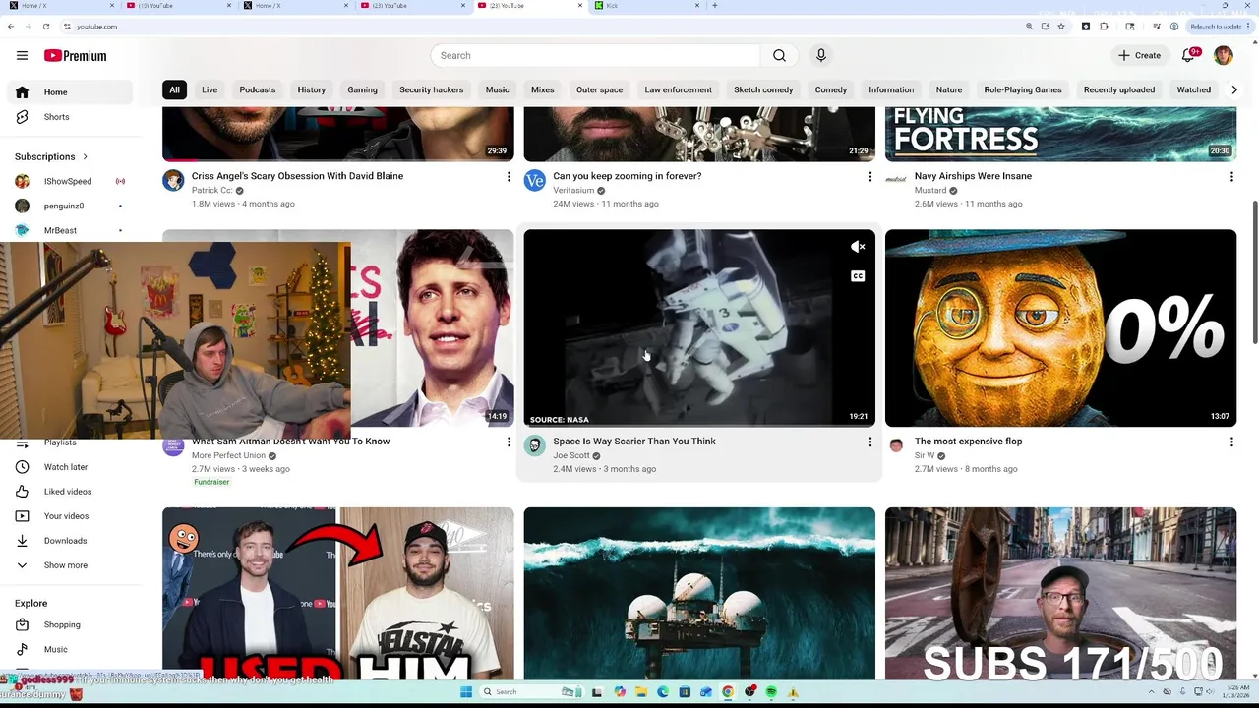1259x708 pixels.
Task: Open Watch later in sidebar
Action: (x=69, y=467)
